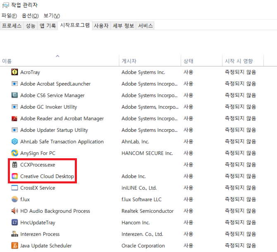Click the Adobe Reader and Acrobat Manager icon
Viewport: 277px width, 252px height.
14,119
